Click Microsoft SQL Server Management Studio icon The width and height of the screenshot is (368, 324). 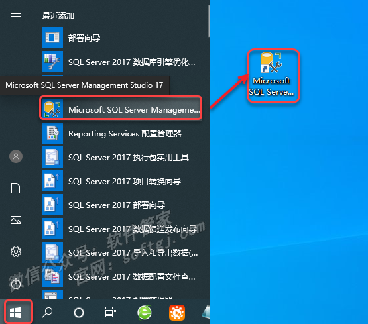point(52,109)
